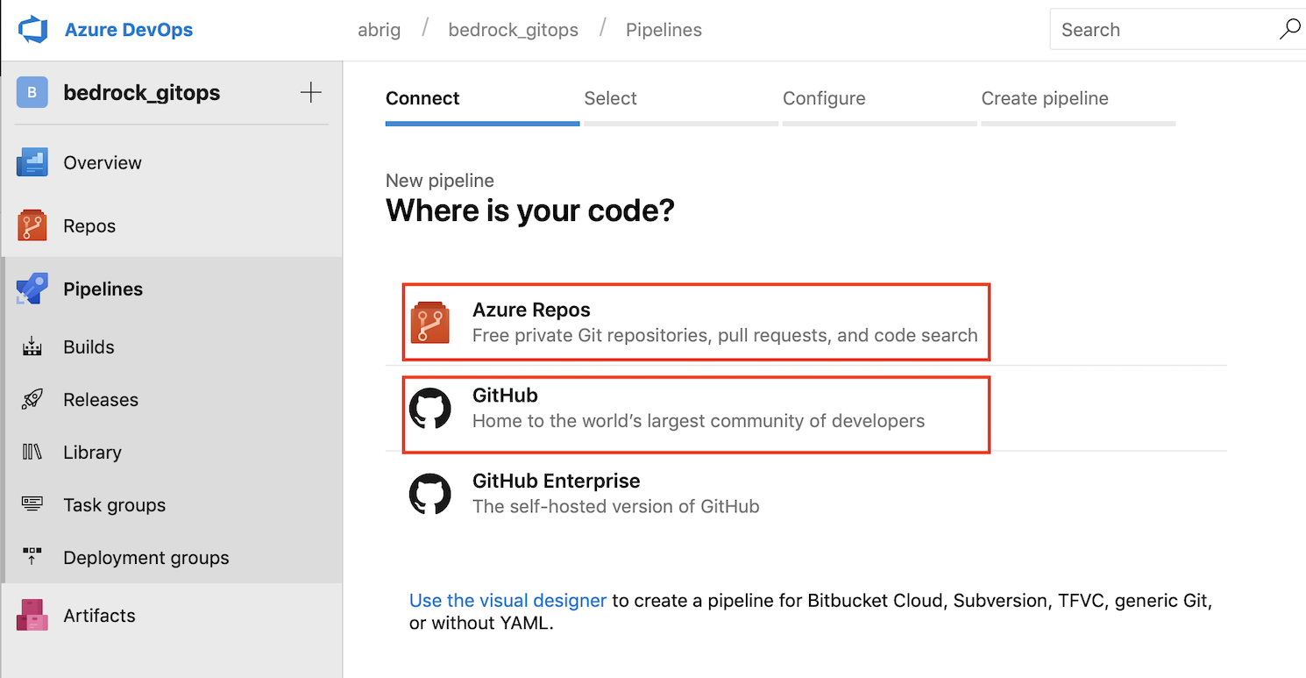Open bedrock_gitops breadcrumb link

[x=514, y=30]
